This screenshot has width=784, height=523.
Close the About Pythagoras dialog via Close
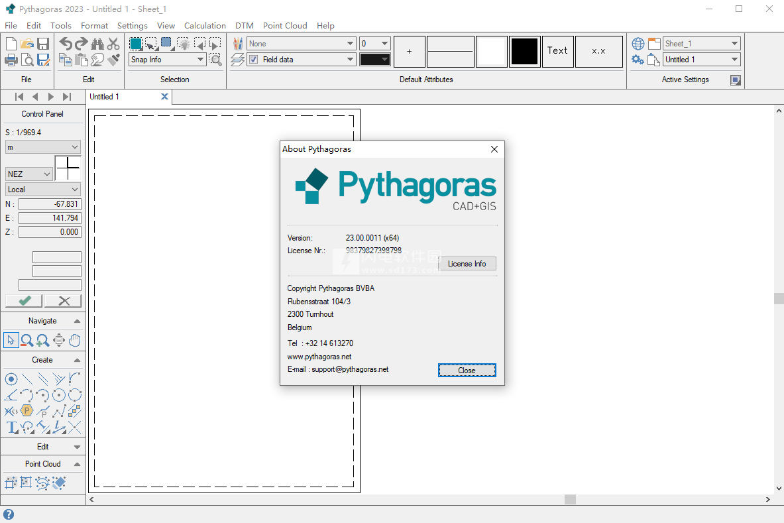click(467, 371)
